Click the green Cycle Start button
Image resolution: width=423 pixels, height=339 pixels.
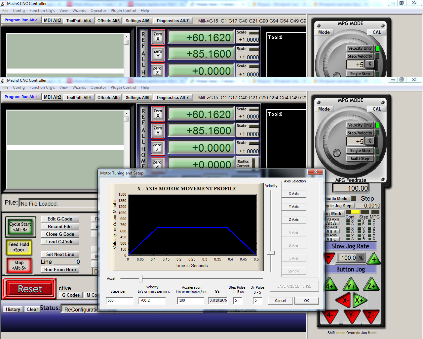click(x=20, y=227)
